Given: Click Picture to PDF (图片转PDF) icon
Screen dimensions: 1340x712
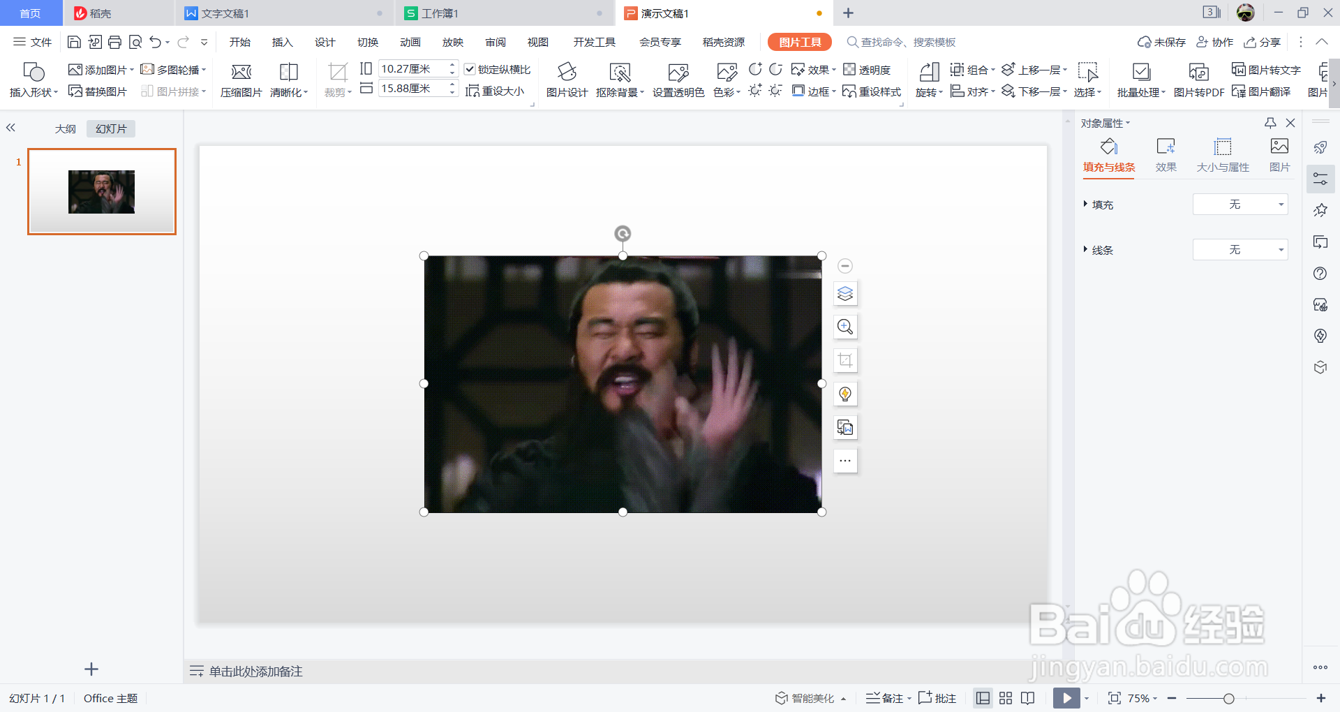Looking at the screenshot, I should 1199,80.
